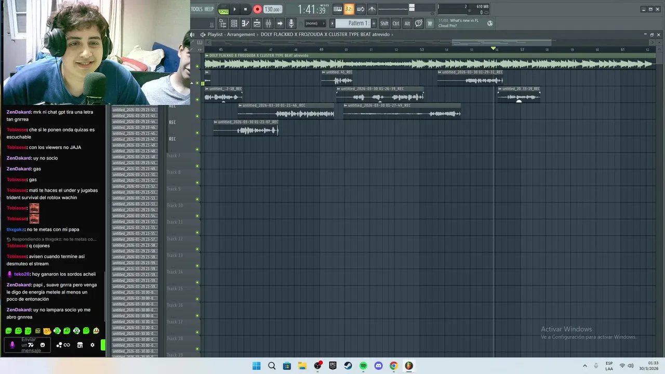This screenshot has height=374, width=665.
Task: Click the Alt modifier button
Action: click(407, 23)
